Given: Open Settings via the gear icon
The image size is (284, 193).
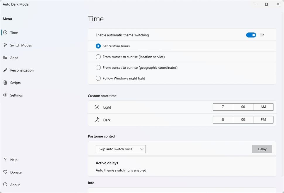Looking at the screenshot, I should click(x=5, y=95).
